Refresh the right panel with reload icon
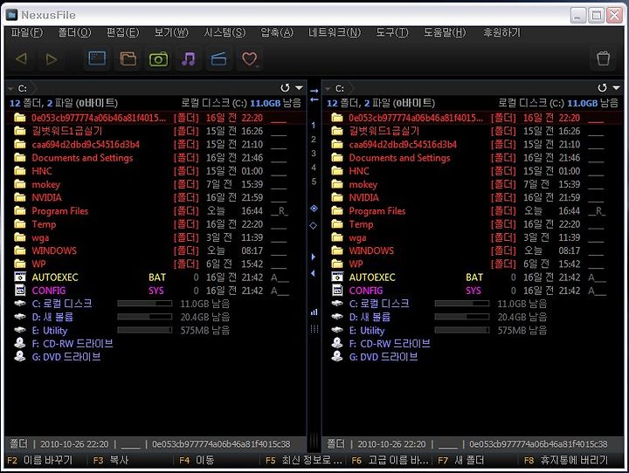The image size is (629, 473). point(602,88)
